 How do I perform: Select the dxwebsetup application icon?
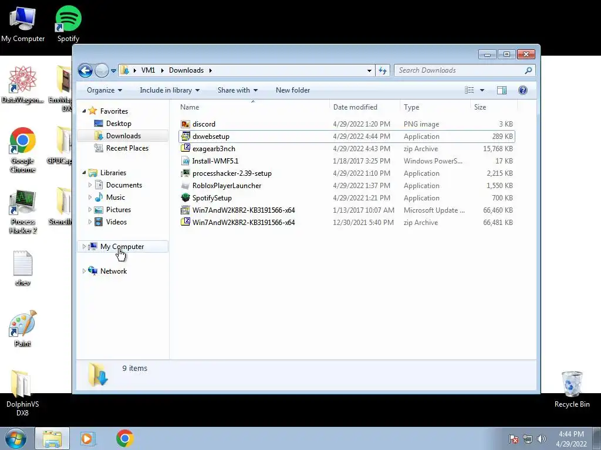pyautogui.click(x=185, y=136)
